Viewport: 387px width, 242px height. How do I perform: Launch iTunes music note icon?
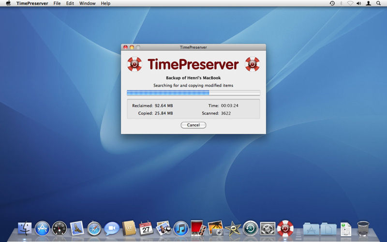(181, 228)
